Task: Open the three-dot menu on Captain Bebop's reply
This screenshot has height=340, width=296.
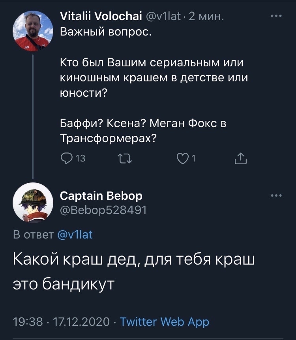Action: pos(276,195)
